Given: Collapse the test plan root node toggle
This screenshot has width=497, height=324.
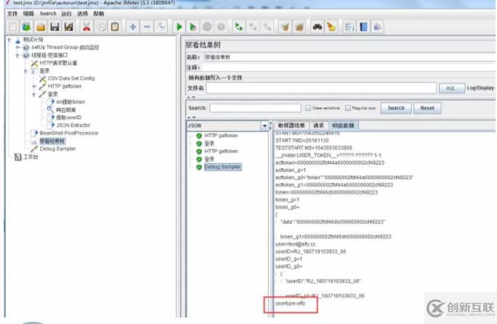Looking at the screenshot, I should coord(9,40).
